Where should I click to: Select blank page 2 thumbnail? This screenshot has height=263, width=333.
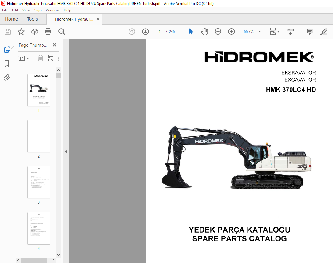coord(39,136)
